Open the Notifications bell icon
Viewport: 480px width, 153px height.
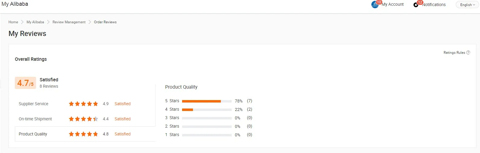(416, 5)
